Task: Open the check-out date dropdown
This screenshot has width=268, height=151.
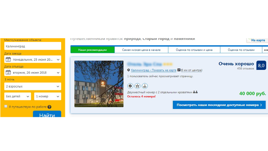Action: 33,72
